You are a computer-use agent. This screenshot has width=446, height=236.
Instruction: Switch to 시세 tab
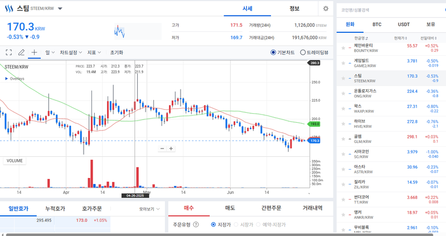pyautogui.click(x=247, y=8)
